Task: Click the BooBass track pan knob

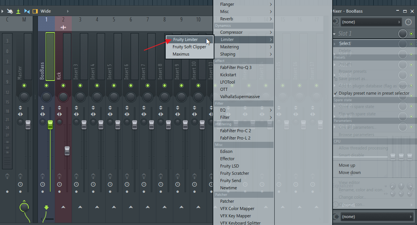Action: click(x=46, y=97)
